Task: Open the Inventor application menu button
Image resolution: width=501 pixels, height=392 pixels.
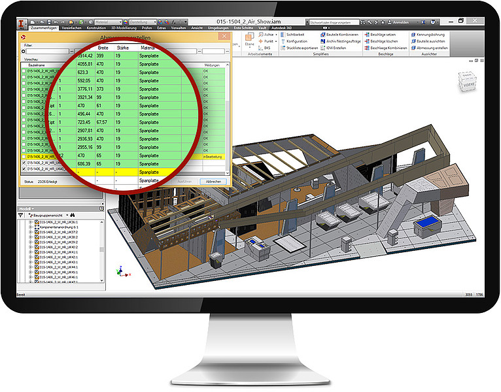Action: click(x=22, y=25)
